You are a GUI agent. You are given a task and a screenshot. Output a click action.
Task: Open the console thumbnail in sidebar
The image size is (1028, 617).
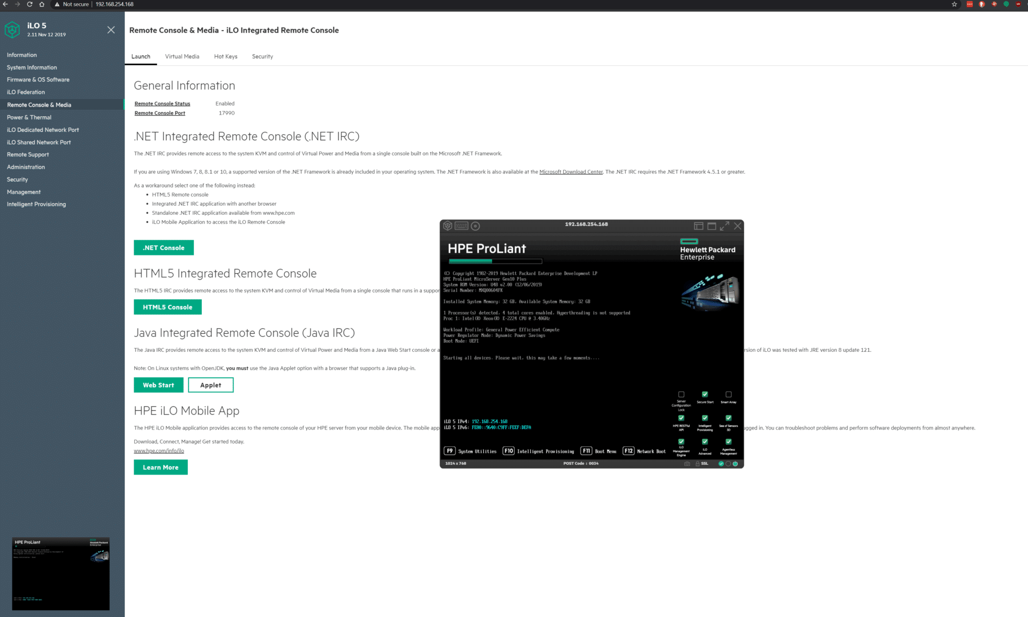point(61,574)
